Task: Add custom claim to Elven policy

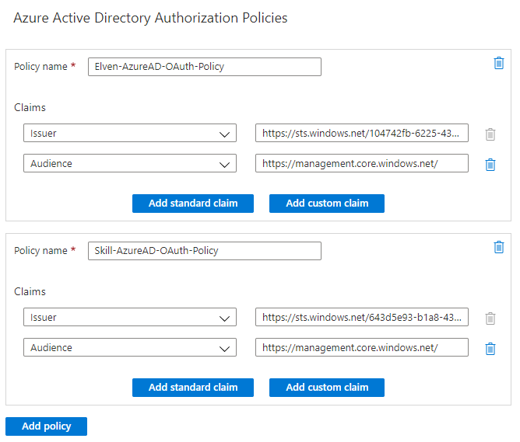Action: click(x=327, y=204)
